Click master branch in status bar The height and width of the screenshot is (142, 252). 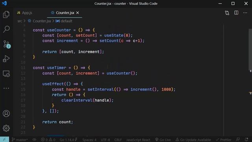pyautogui.click(x=20, y=140)
